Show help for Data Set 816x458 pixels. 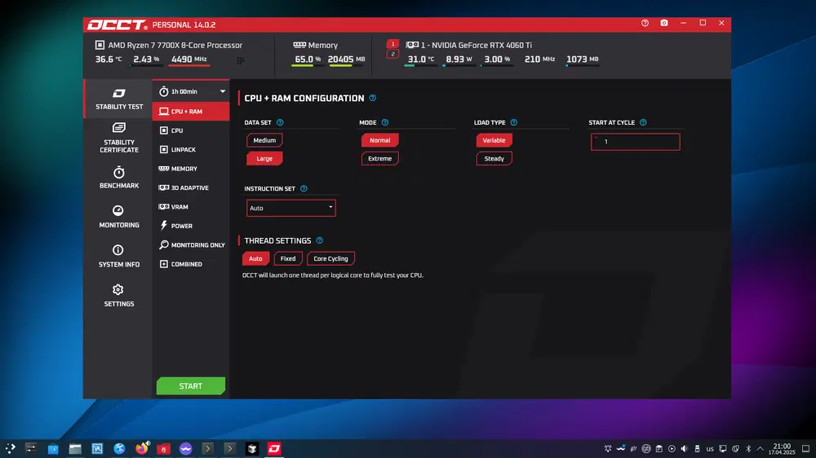(x=280, y=123)
